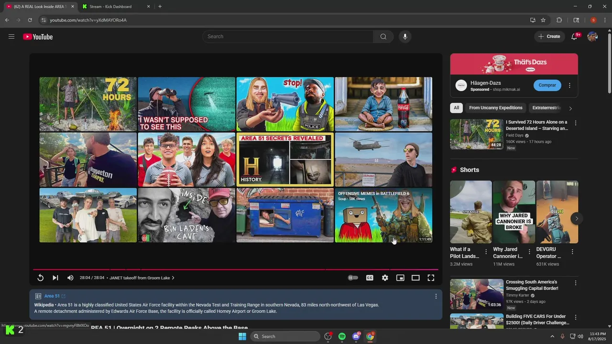The width and height of the screenshot is (612, 344).
Task: Open the notifications bell
Action: [x=574, y=37]
